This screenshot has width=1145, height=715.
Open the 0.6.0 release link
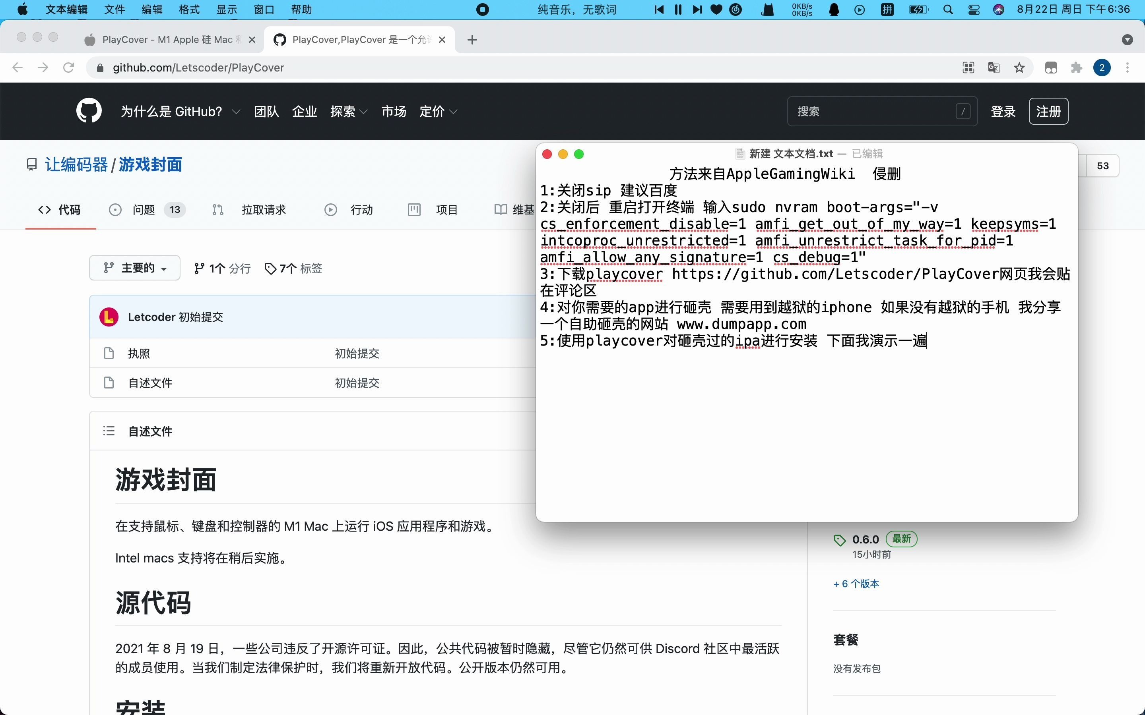pyautogui.click(x=866, y=539)
